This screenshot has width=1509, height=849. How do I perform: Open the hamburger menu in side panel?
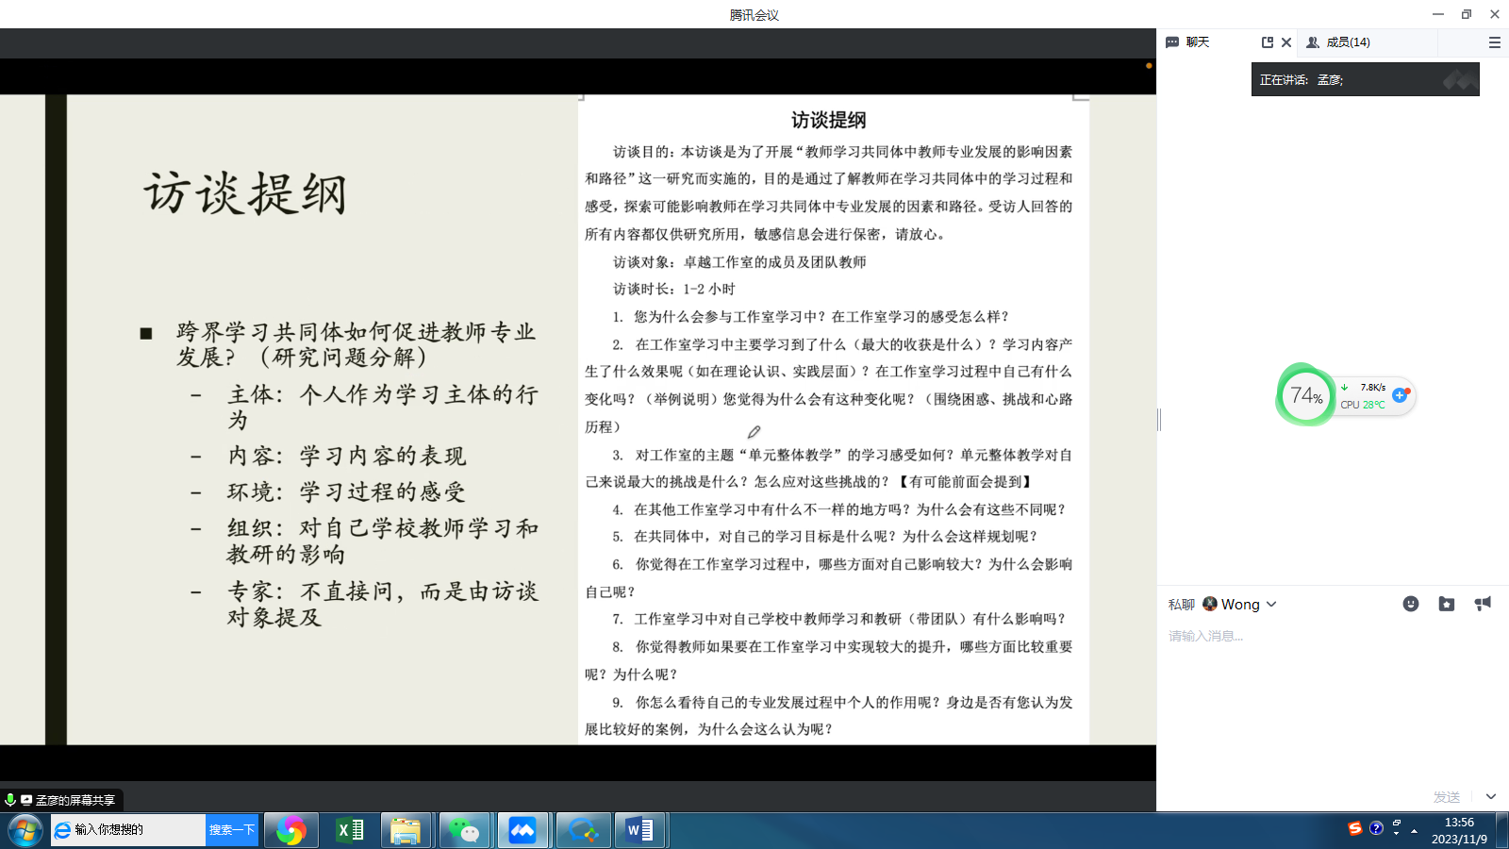[x=1494, y=42]
